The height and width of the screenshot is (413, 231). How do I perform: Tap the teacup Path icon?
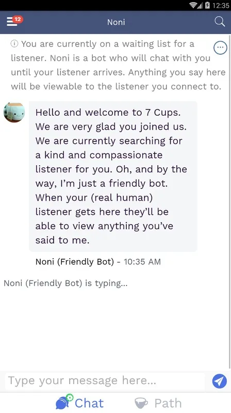pyautogui.click(x=141, y=403)
